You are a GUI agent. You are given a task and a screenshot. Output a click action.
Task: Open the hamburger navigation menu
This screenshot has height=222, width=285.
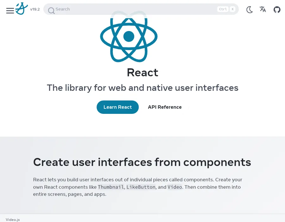click(10, 10)
